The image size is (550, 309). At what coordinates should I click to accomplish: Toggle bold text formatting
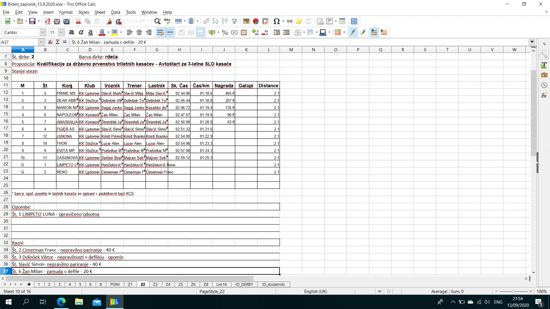pos(71,32)
